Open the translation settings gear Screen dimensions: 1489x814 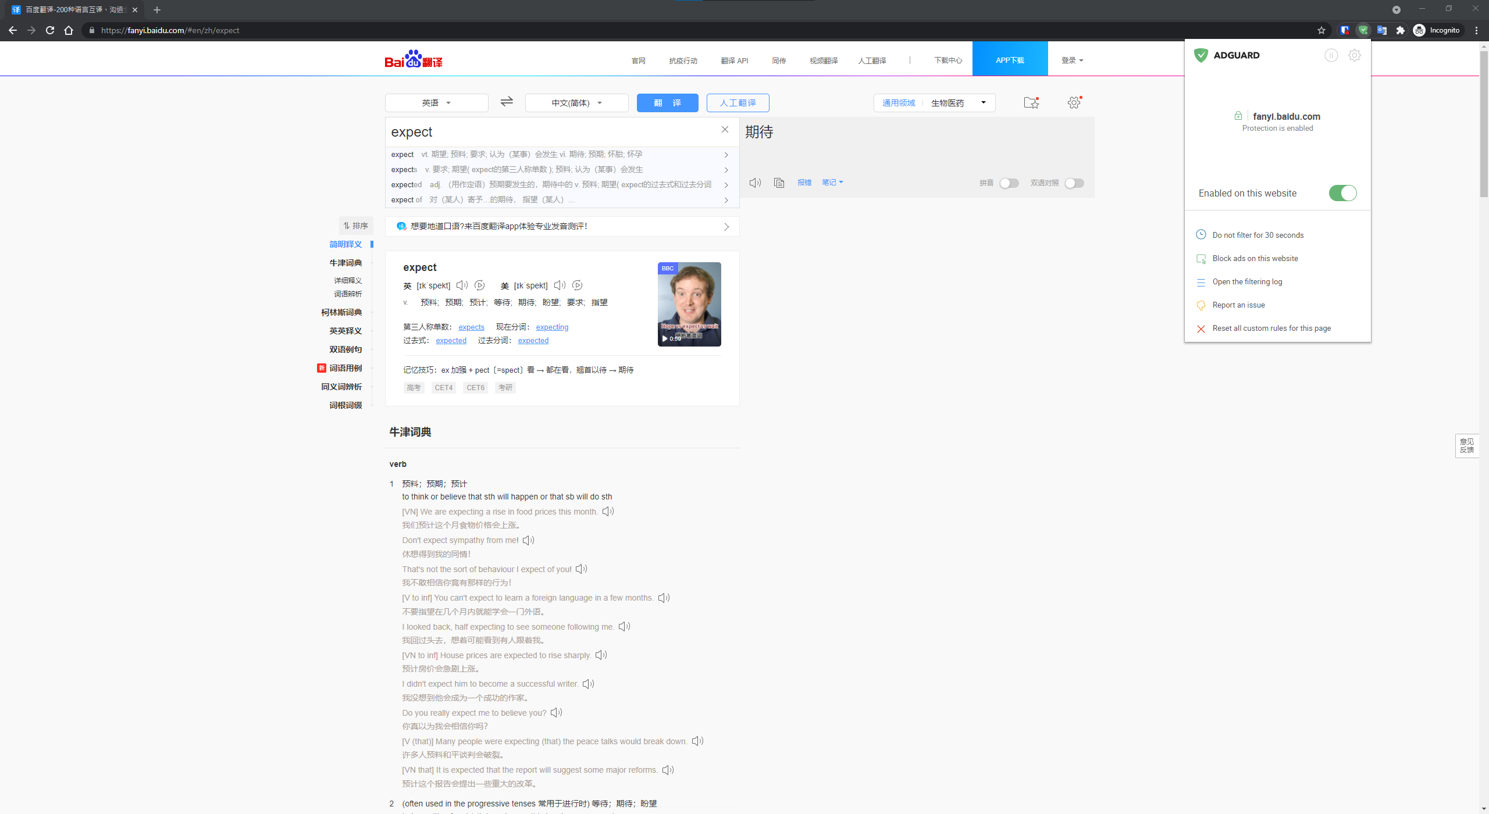(x=1073, y=102)
